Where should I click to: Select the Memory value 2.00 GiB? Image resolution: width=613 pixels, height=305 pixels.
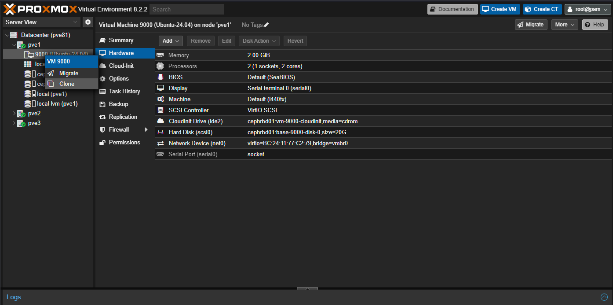click(259, 55)
